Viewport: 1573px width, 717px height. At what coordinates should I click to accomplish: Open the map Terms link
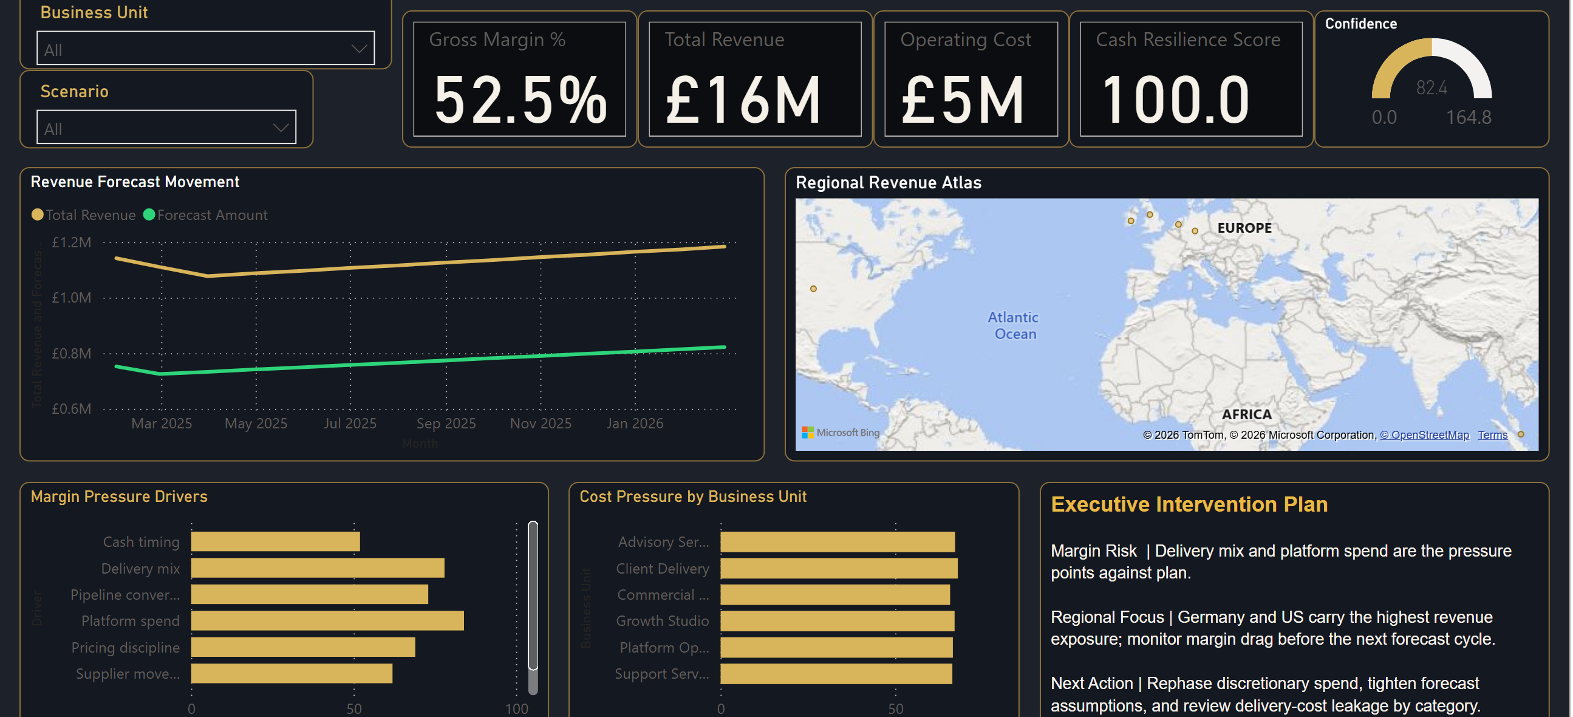[x=1492, y=435]
